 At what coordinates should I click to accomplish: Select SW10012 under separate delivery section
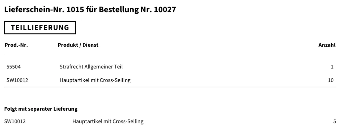click(15, 121)
